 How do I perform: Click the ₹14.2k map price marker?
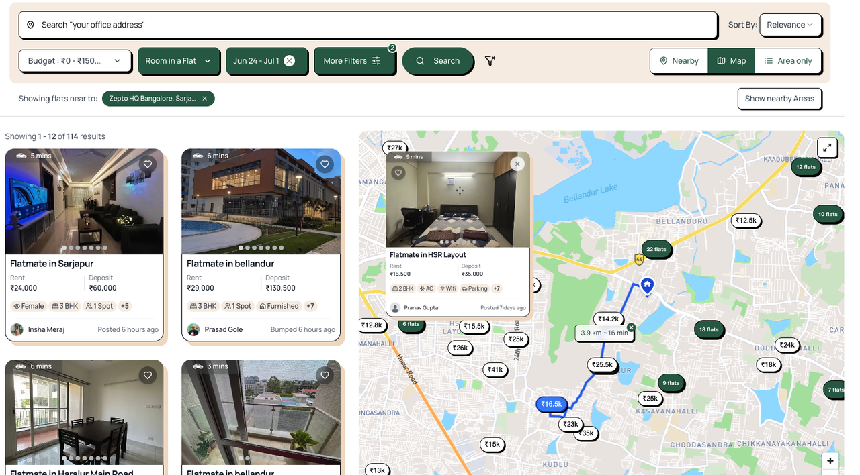(608, 319)
